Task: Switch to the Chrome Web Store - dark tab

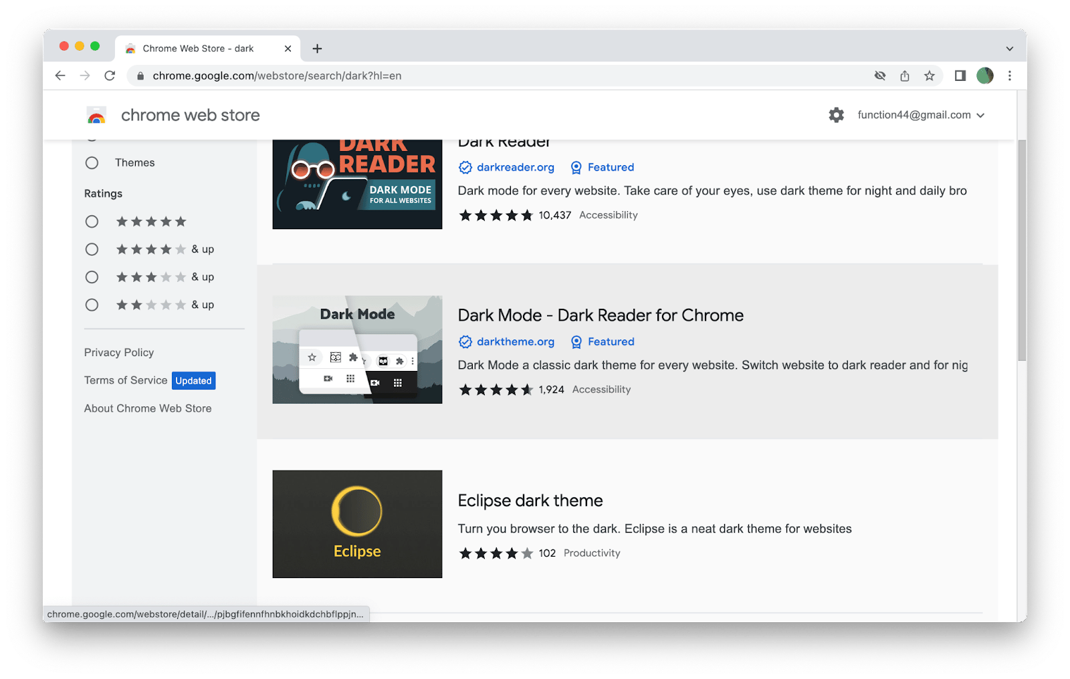Action: point(207,49)
